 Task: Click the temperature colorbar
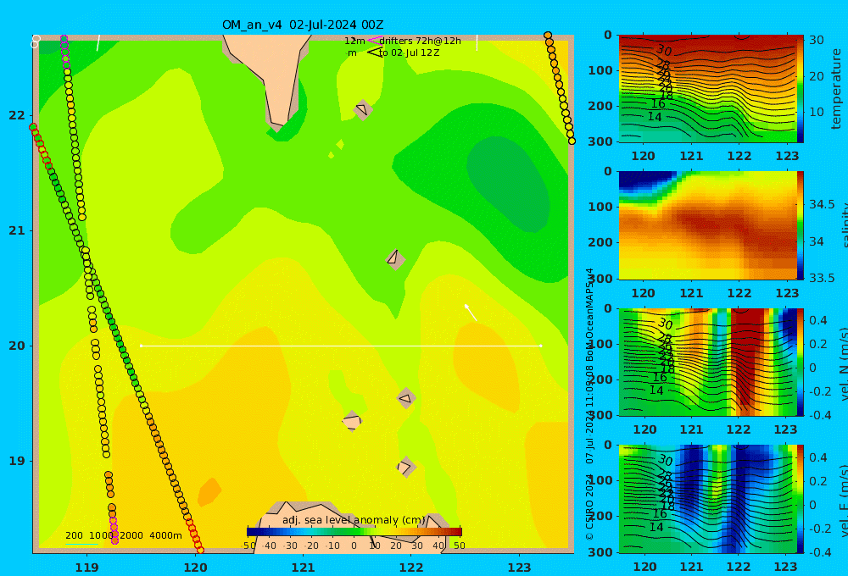801,89
